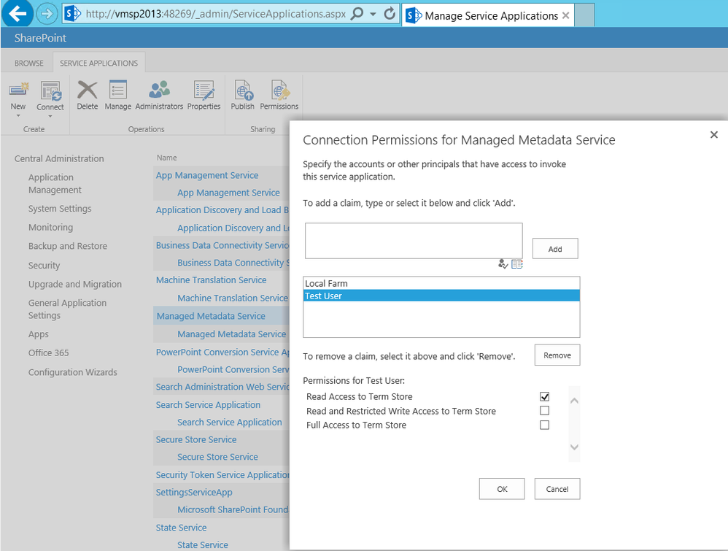The width and height of the screenshot is (728, 551).
Task: Open the indented Managed Metadata Service proxy
Action: (x=232, y=334)
